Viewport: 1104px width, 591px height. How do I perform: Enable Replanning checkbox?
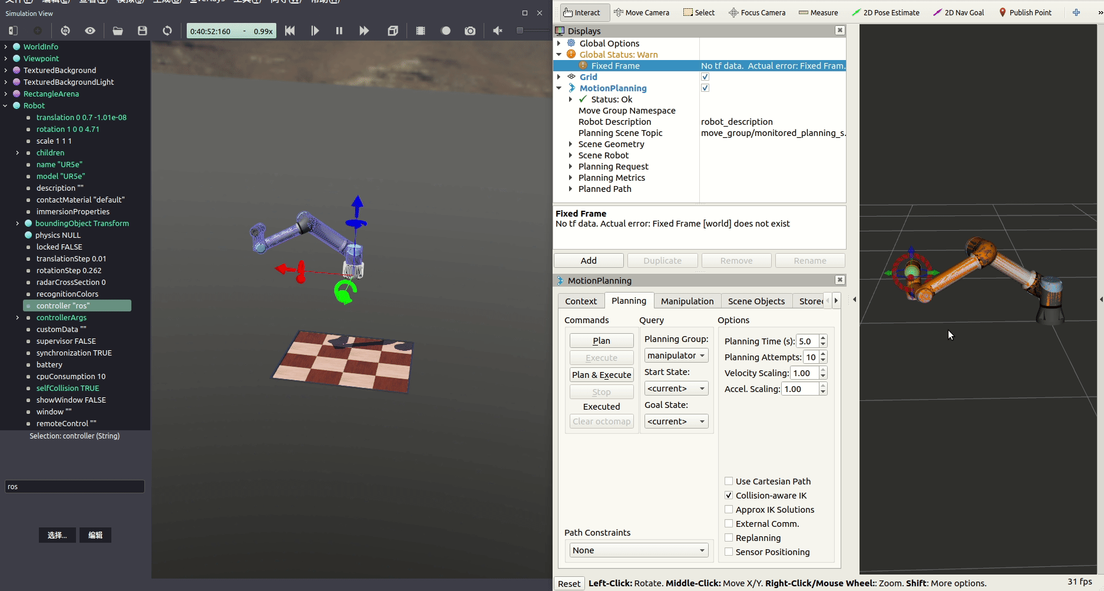[x=729, y=537]
